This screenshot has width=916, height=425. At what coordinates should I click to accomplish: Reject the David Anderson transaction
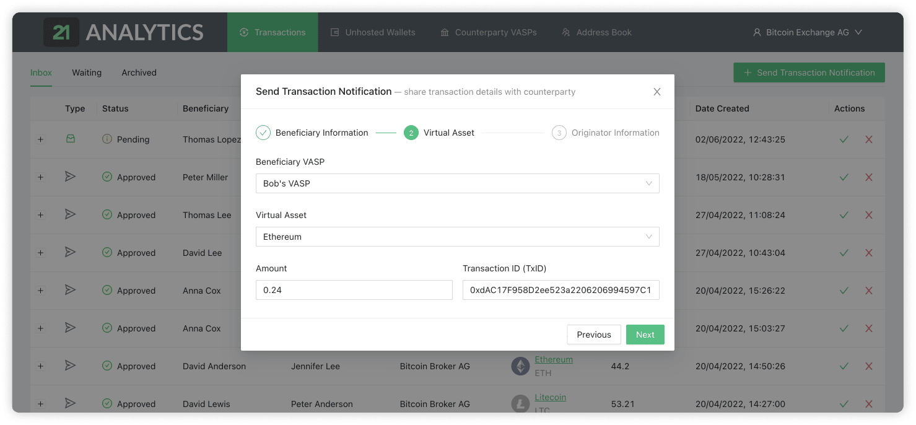click(x=869, y=366)
